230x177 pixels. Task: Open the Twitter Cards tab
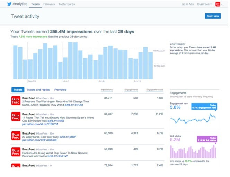[x=67, y=4]
